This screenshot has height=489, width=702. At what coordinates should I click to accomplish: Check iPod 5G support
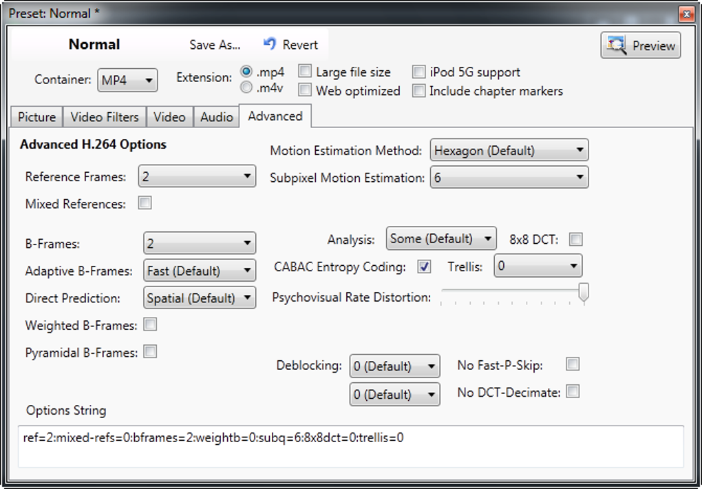[419, 71]
